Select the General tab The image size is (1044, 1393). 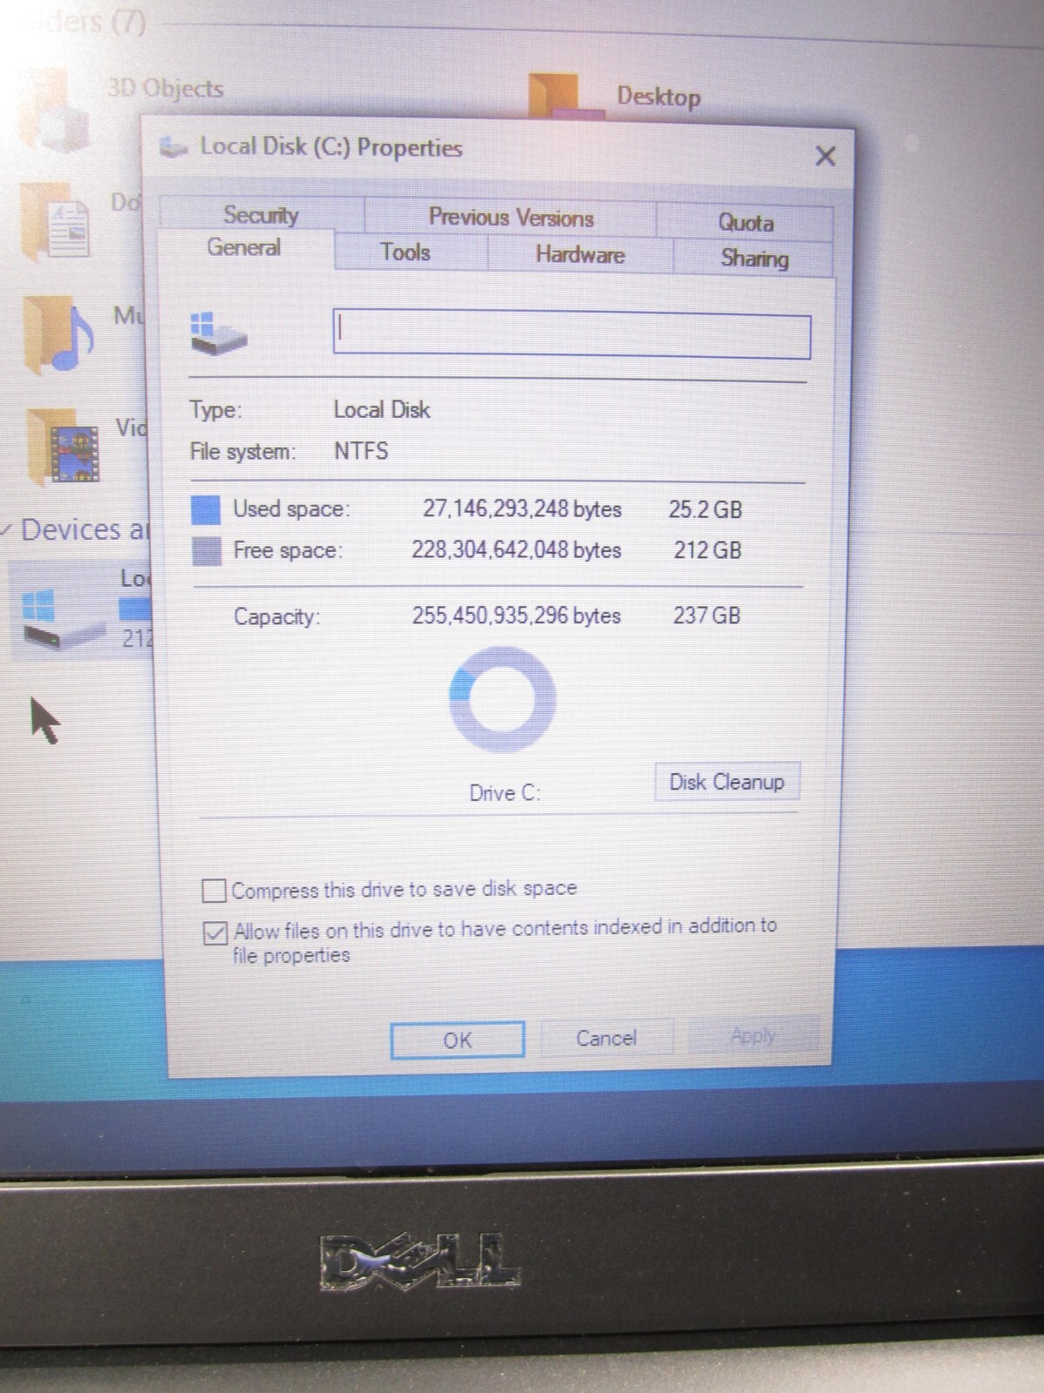(x=244, y=248)
